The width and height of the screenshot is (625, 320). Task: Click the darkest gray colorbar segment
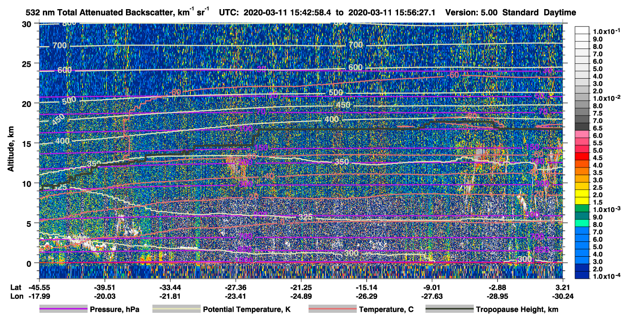[582, 126]
